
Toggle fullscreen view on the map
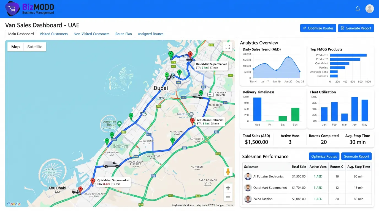[228, 47]
